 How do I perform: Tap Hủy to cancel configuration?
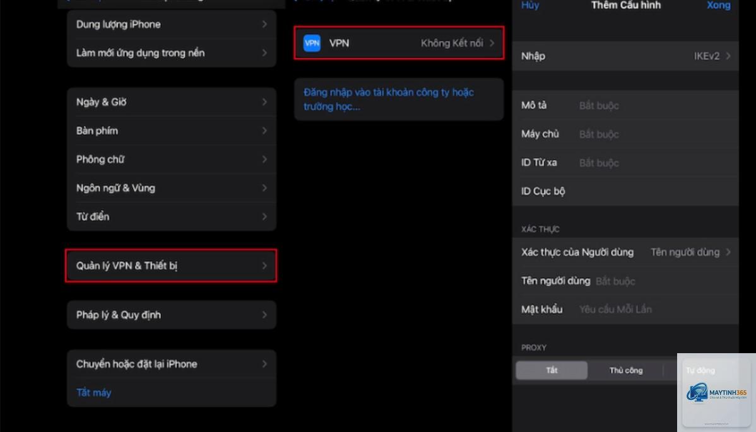pos(530,5)
